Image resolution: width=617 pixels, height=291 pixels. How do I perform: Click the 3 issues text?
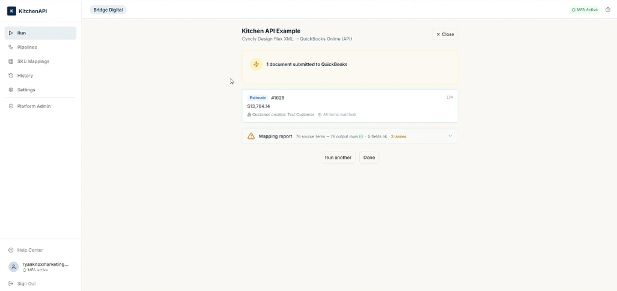[398, 136]
